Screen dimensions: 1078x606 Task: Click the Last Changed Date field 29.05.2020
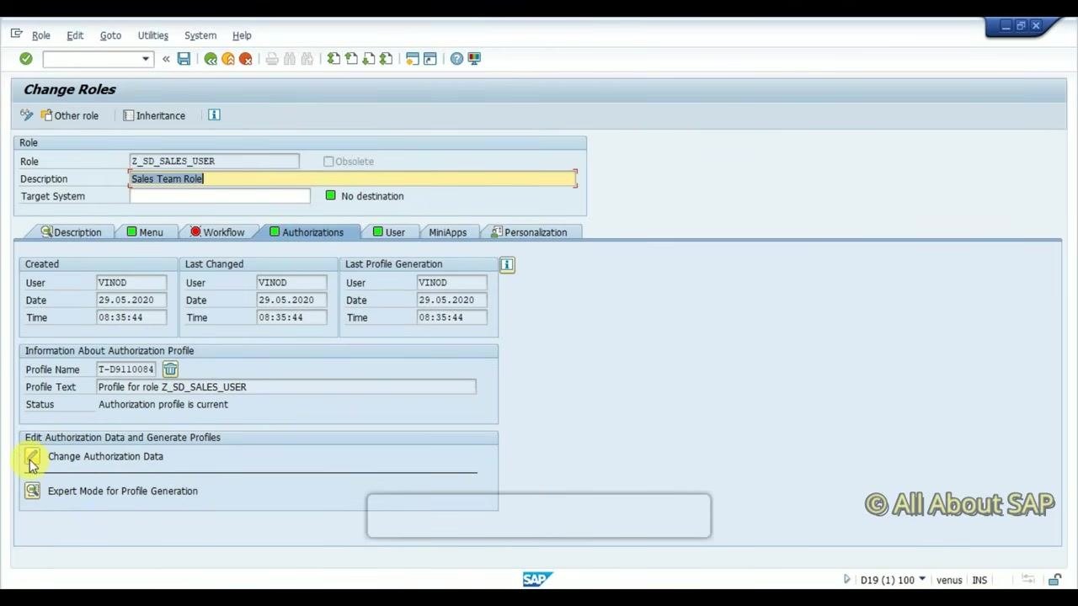pos(291,300)
